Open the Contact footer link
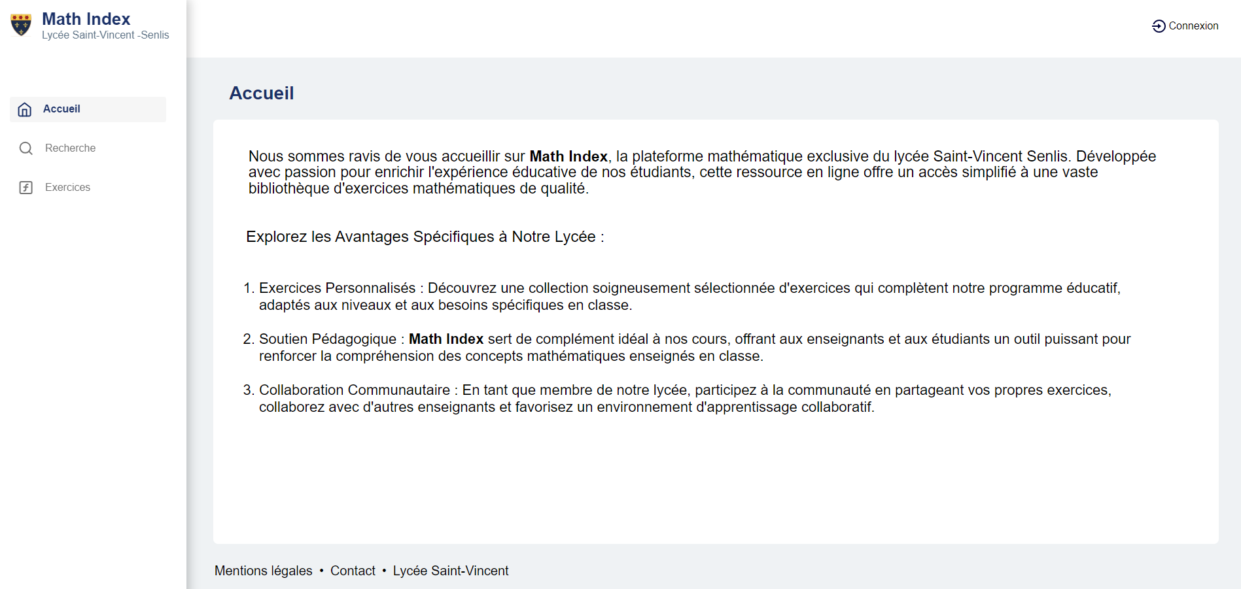This screenshot has height=589, width=1241. point(353,571)
